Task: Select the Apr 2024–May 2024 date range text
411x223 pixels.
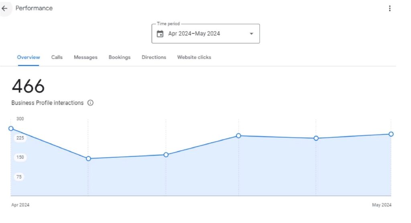Action: coord(194,34)
